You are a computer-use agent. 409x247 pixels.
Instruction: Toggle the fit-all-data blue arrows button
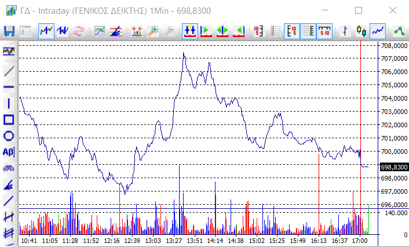[190, 31]
